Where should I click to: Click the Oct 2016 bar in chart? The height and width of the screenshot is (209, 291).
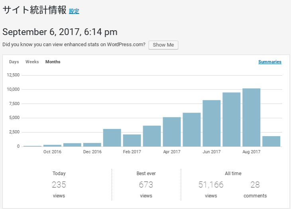pos(52,146)
